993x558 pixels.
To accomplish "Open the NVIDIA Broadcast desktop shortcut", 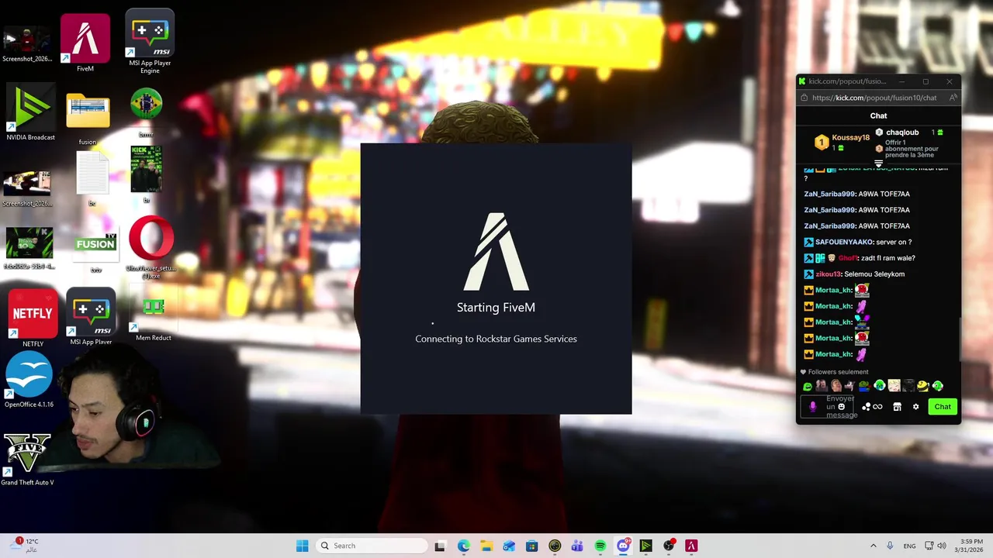I will [30, 113].
